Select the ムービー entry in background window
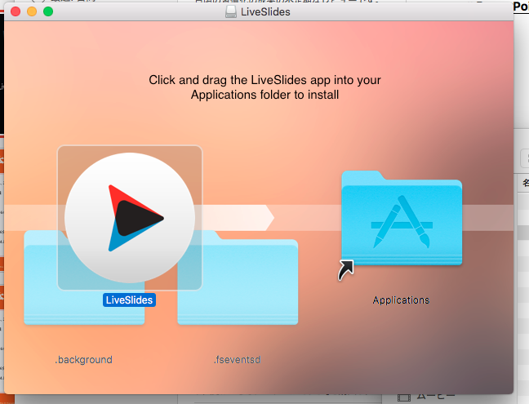 pyautogui.click(x=436, y=397)
